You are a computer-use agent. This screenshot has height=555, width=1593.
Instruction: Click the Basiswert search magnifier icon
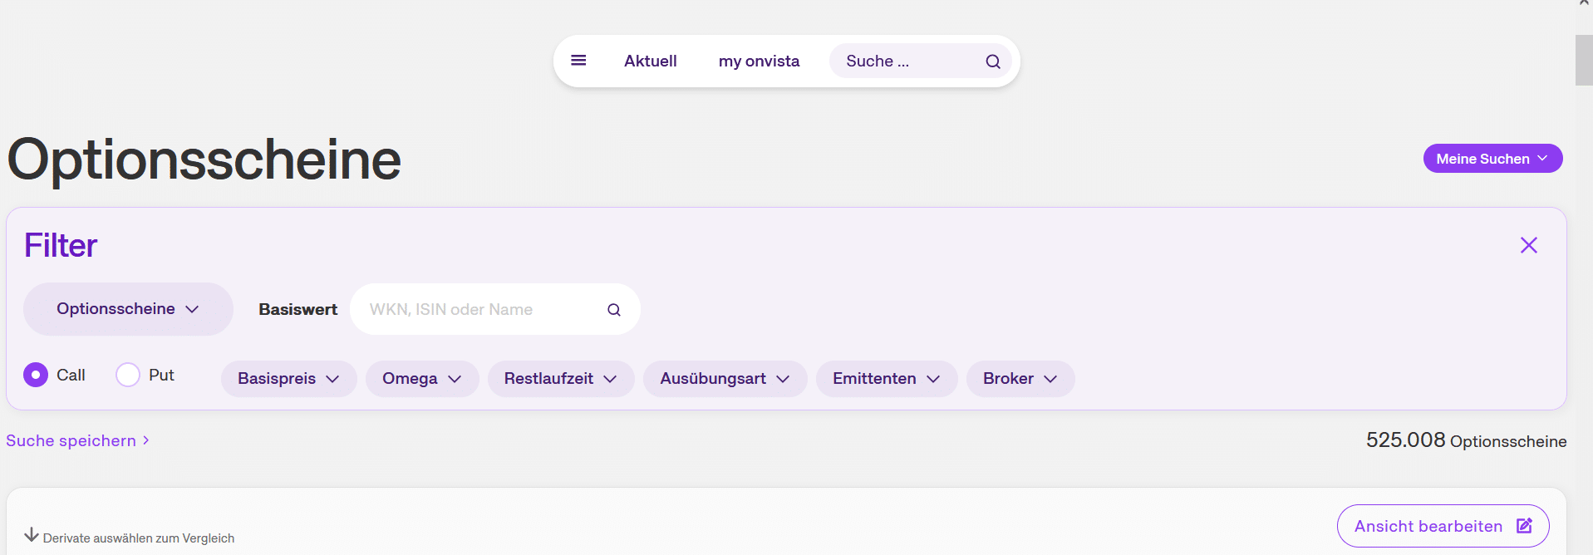(614, 310)
